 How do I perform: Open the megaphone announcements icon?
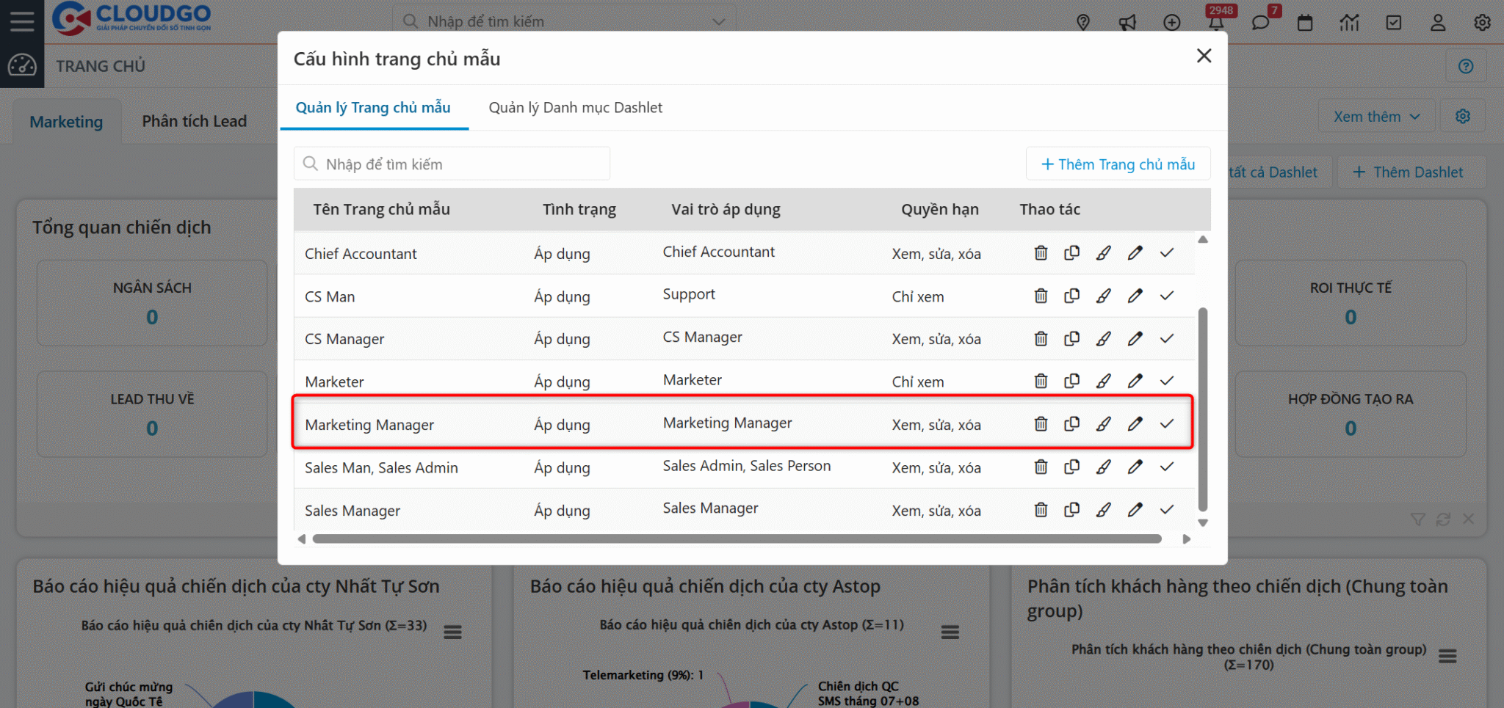click(1127, 22)
